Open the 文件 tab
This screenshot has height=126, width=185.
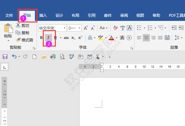(x=9, y=16)
